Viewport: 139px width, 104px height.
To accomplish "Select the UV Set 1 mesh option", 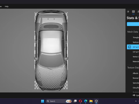I will (133, 52).
